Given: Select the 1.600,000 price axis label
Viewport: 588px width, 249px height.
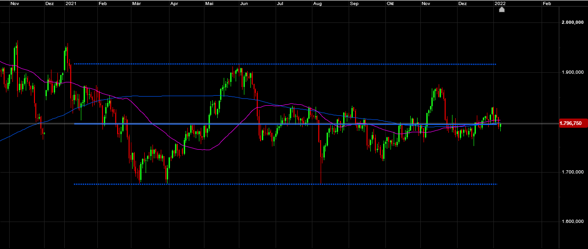Looking at the screenshot, I should pos(572,222).
